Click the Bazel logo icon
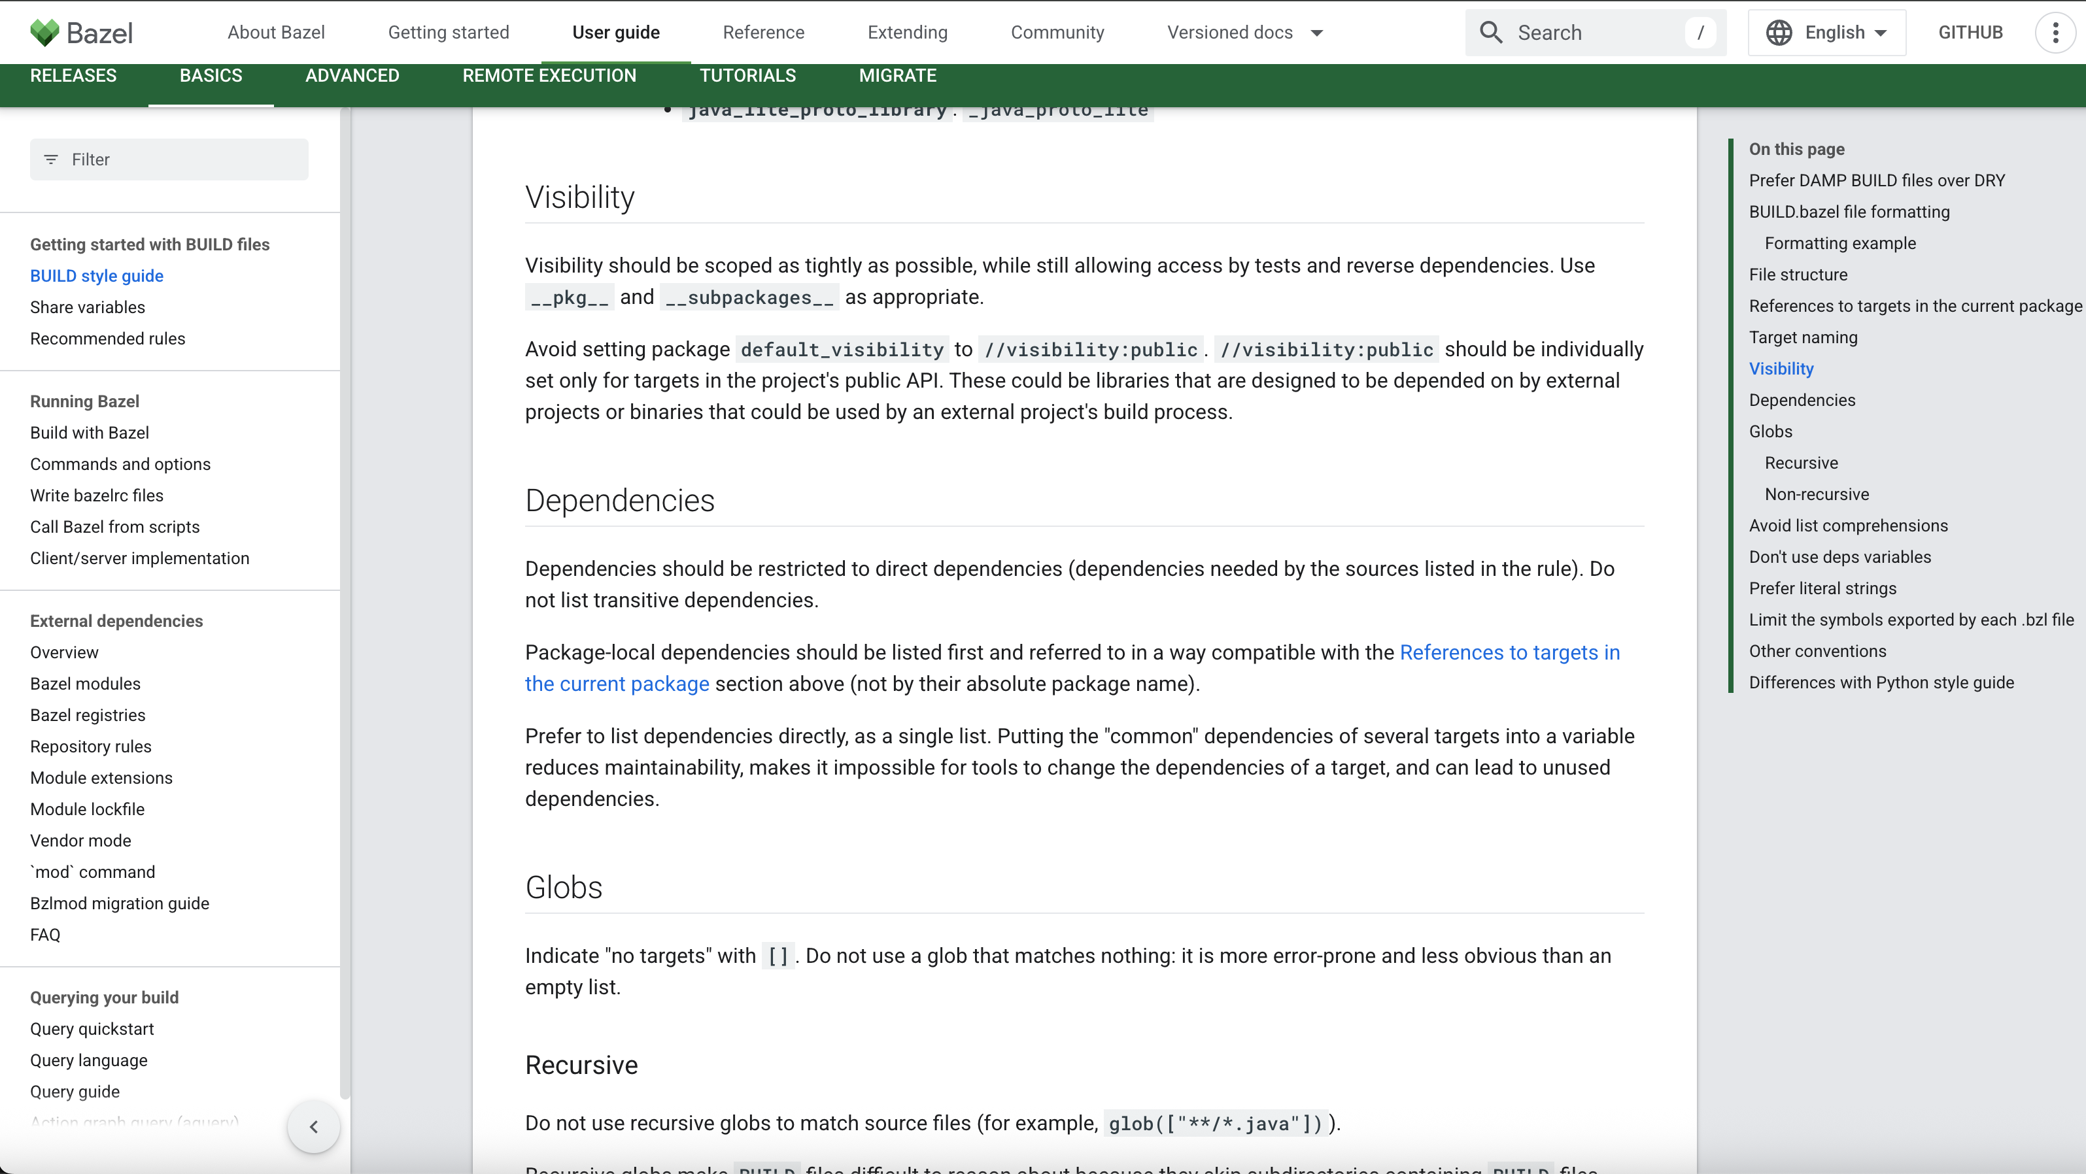Image resolution: width=2086 pixels, height=1174 pixels. click(x=44, y=33)
